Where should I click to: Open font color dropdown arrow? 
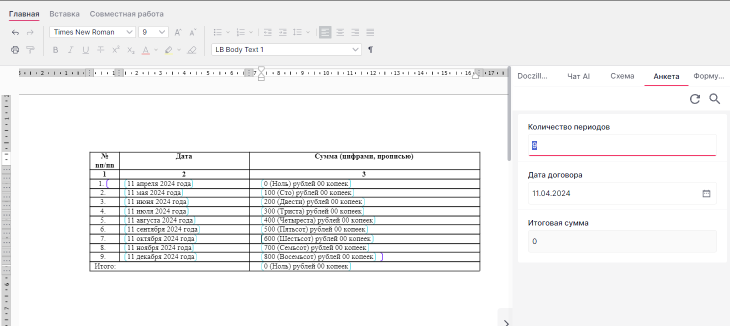point(155,50)
